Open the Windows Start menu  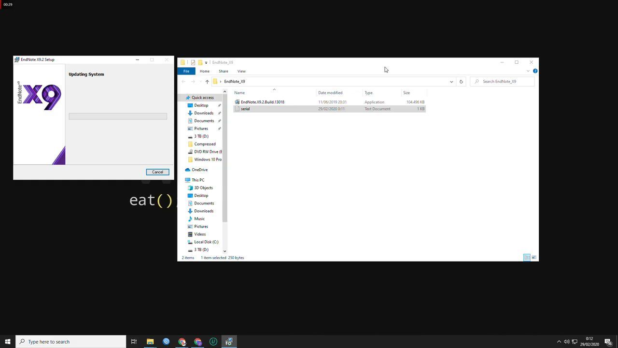click(x=8, y=342)
